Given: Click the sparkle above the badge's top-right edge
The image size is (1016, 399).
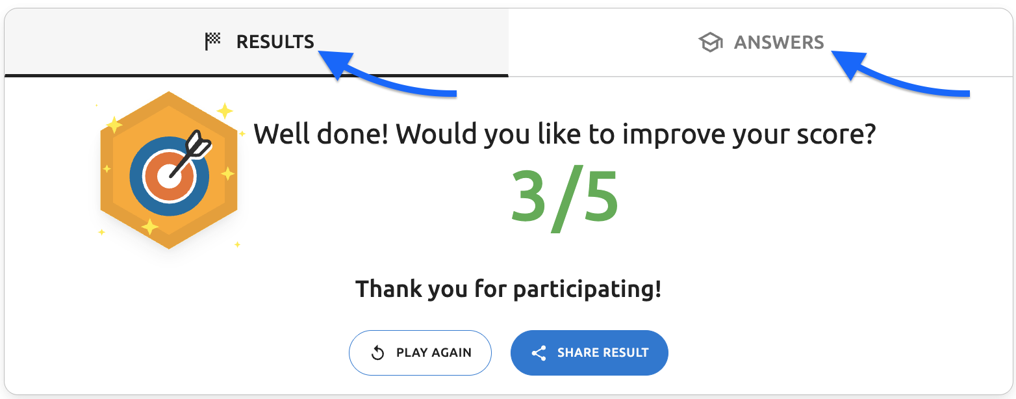Looking at the screenshot, I should pyautogui.click(x=225, y=111).
